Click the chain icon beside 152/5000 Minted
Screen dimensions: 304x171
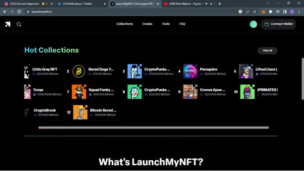[x=202, y=94]
